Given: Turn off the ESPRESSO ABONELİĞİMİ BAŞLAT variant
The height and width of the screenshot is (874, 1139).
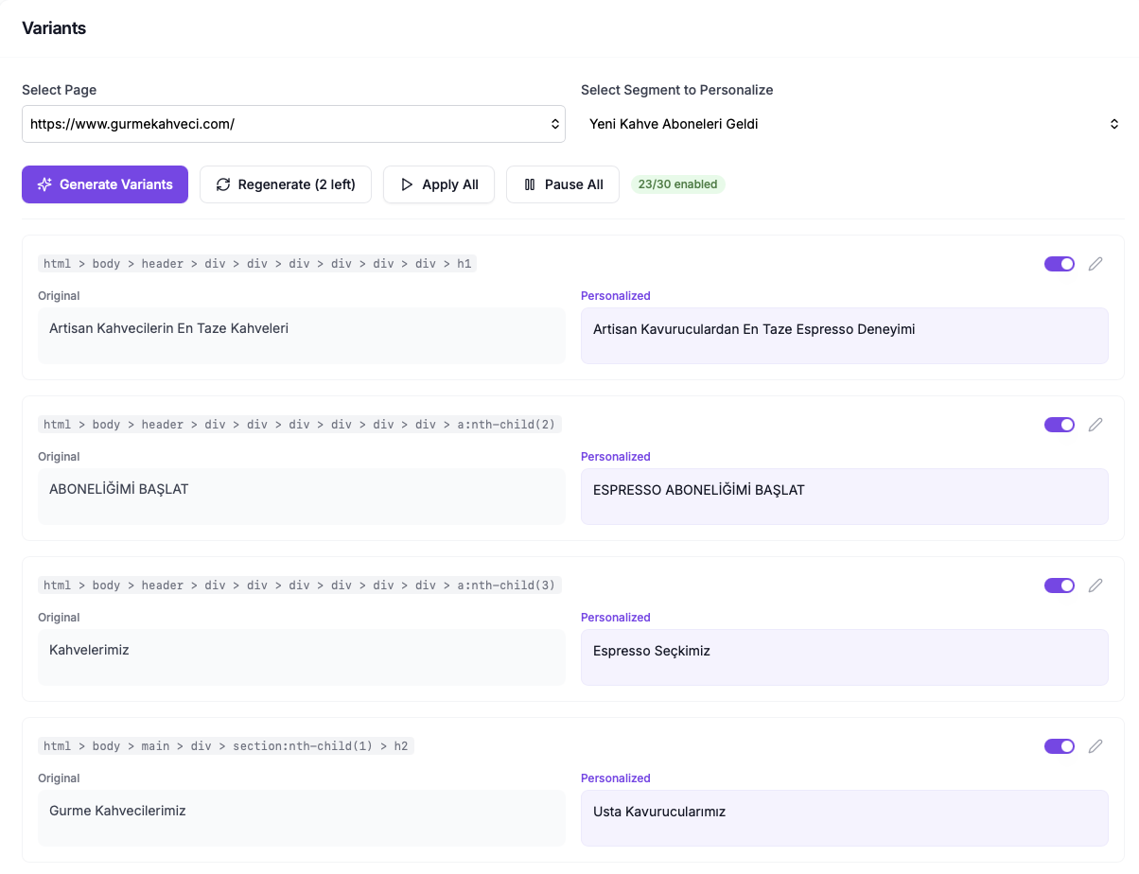Looking at the screenshot, I should pos(1059,425).
